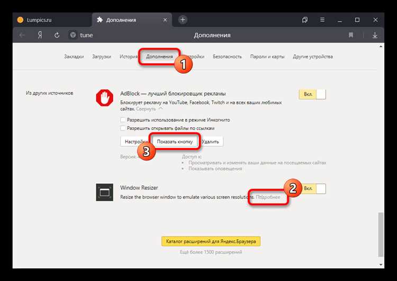The image size is (397, 281).
Task: Open the Закладки section
Action: tap(74, 57)
